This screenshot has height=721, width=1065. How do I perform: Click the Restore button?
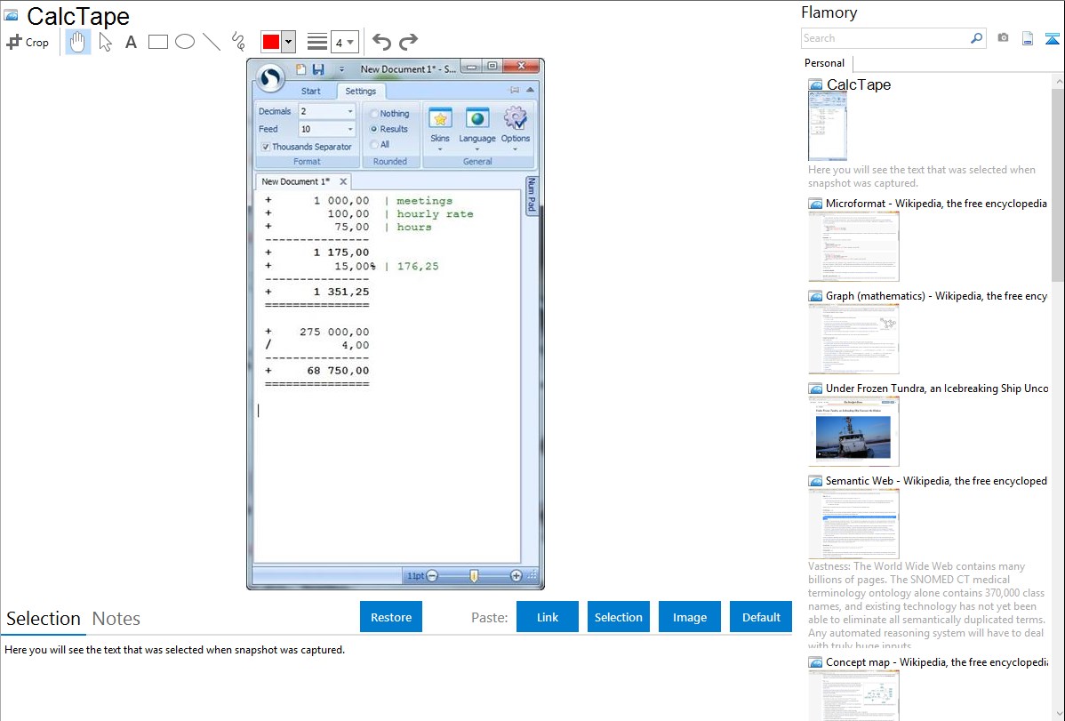[x=391, y=617]
